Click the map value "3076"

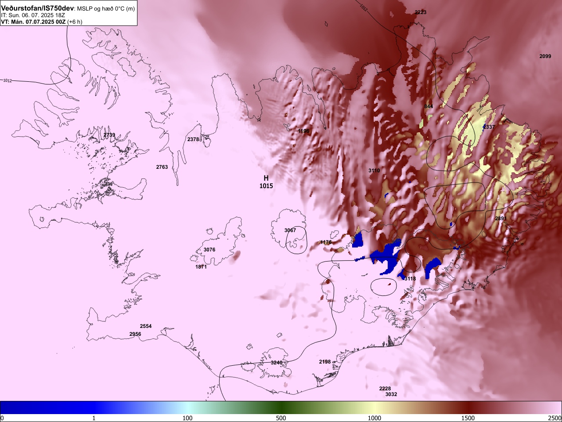pos(209,250)
